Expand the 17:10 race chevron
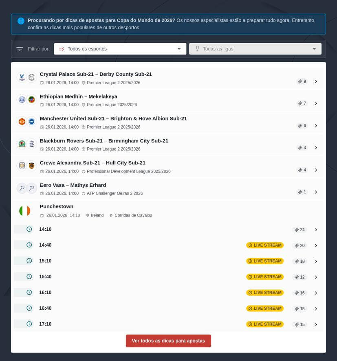Viewport: 337px width, 361px height. click(x=316, y=325)
